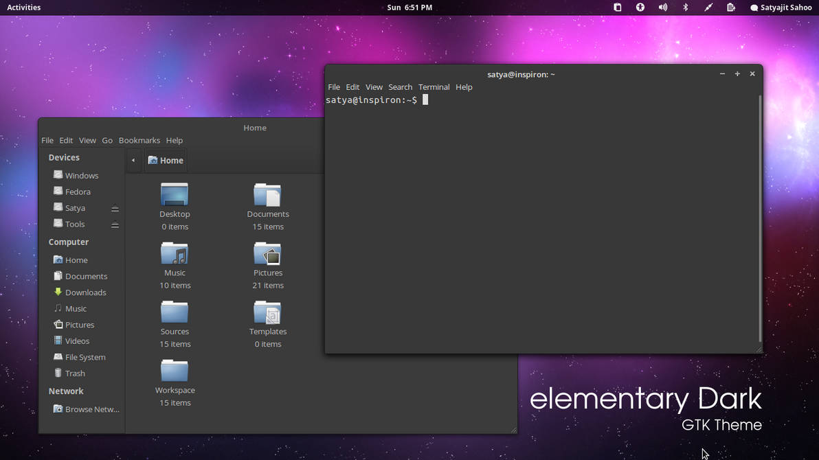Image resolution: width=819 pixels, height=460 pixels.
Task: Open the Music folder with note icon
Action: (175, 253)
